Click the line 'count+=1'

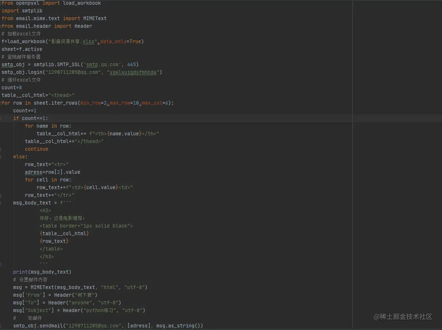coord(25,110)
